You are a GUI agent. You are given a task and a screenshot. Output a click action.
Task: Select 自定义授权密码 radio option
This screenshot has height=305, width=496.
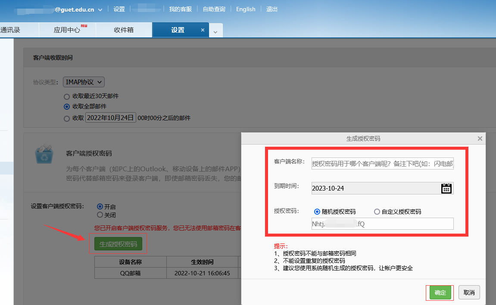(x=377, y=212)
